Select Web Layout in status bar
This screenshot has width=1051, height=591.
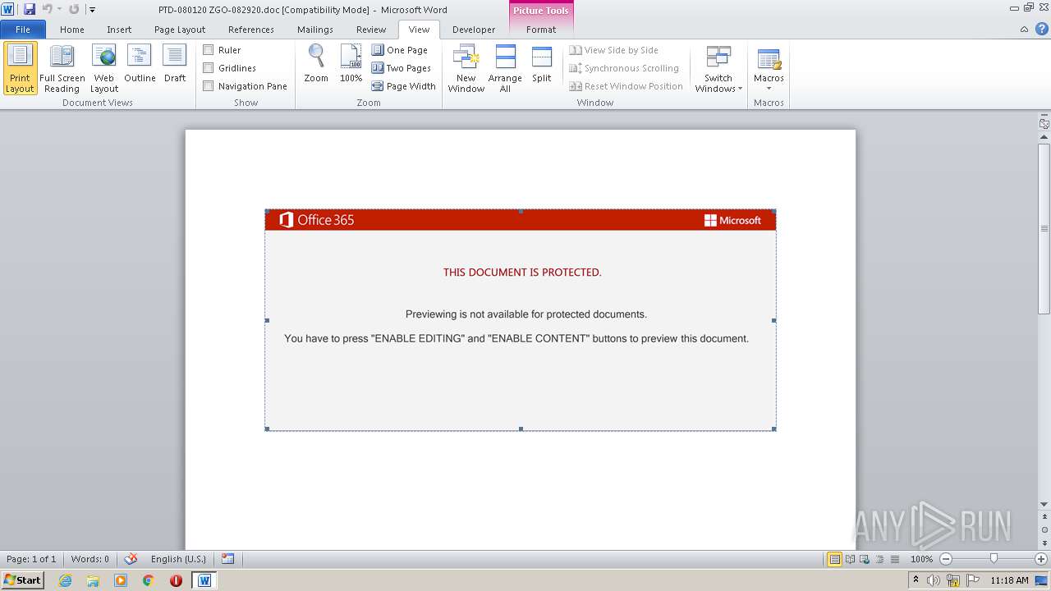coord(865,559)
